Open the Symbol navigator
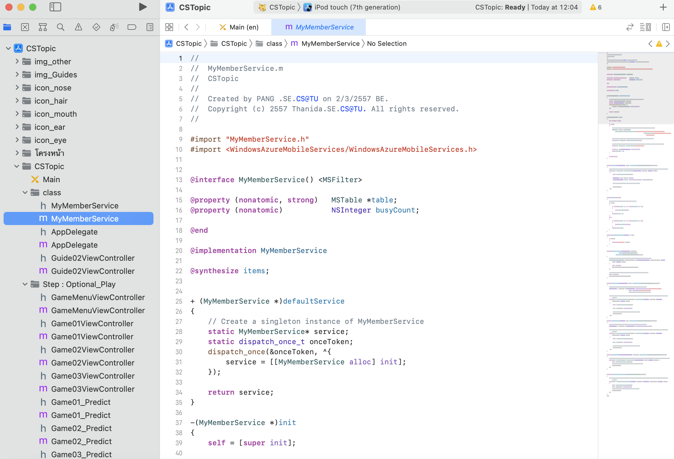This screenshot has height=459, width=674. (43, 27)
